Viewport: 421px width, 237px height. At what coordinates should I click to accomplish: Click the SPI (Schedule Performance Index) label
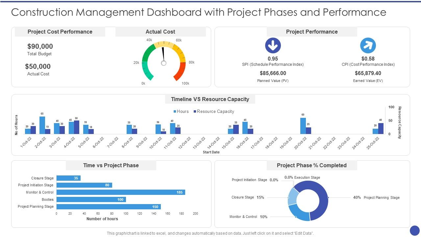(x=273, y=65)
